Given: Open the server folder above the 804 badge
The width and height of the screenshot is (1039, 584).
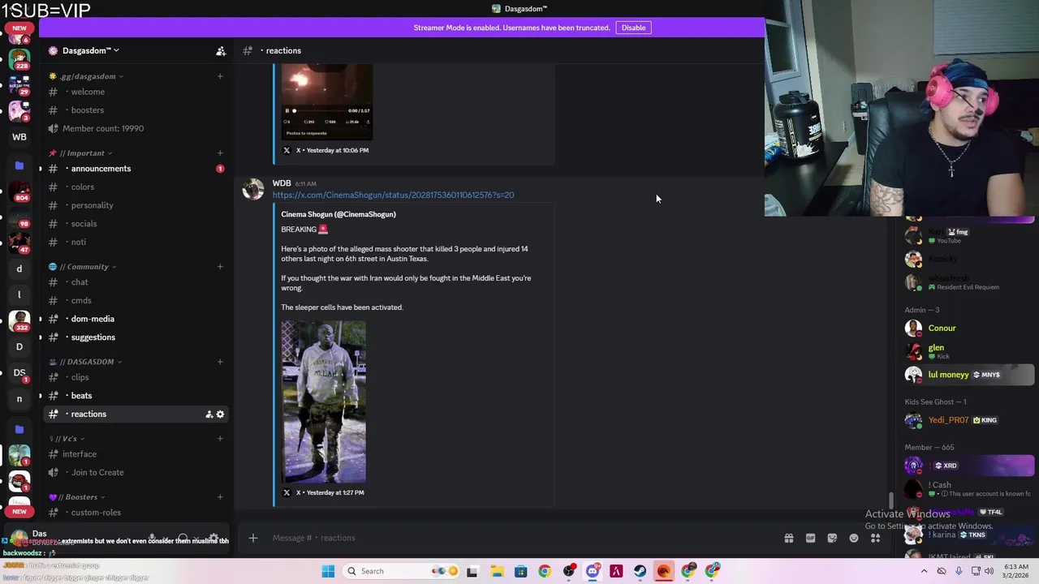Looking at the screenshot, I should pyautogui.click(x=19, y=165).
